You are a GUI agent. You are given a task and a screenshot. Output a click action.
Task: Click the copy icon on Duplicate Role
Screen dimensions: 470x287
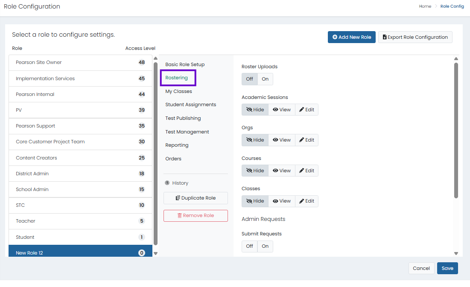click(x=178, y=198)
